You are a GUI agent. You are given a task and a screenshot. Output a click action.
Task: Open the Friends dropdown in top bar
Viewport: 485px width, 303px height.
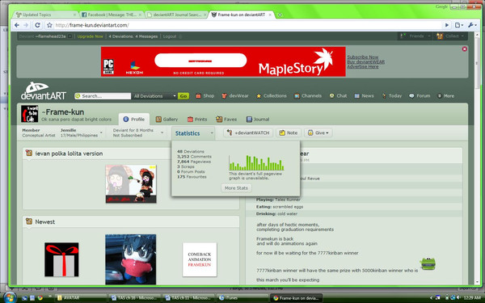point(415,36)
